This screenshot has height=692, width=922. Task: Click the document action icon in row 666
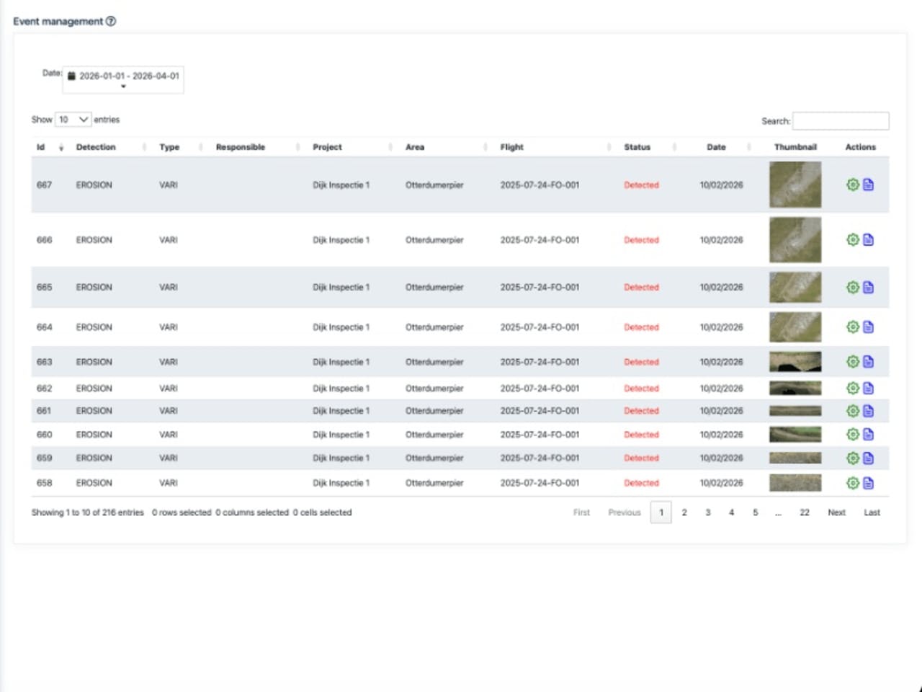868,239
